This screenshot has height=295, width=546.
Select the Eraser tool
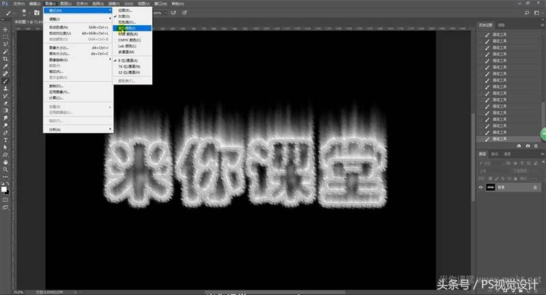pos(5,103)
